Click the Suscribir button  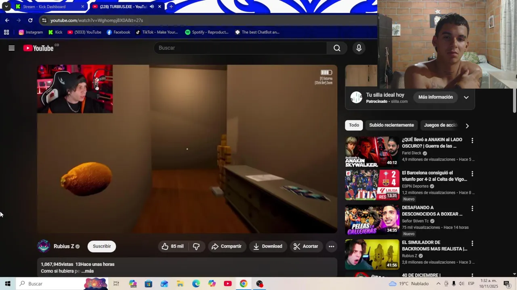tap(102, 246)
